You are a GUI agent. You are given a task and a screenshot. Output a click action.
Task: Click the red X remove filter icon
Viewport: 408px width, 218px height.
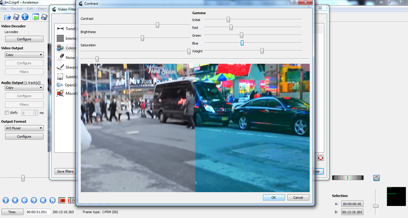coord(321,158)
